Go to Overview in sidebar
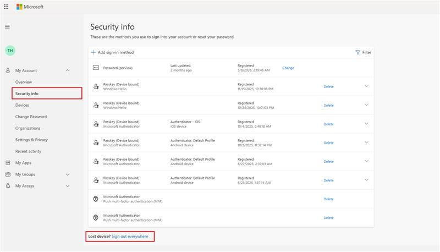 click(24, 82)
